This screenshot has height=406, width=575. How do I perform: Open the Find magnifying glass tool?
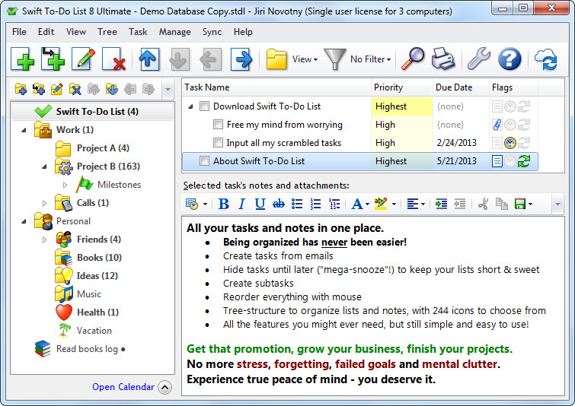(413, 59)
